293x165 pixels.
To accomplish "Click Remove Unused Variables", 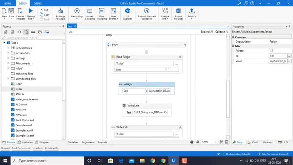I will point(146,14).
